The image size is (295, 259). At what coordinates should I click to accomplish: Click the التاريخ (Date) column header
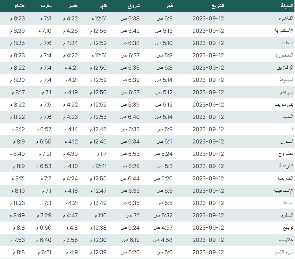[x=218, y=6]
